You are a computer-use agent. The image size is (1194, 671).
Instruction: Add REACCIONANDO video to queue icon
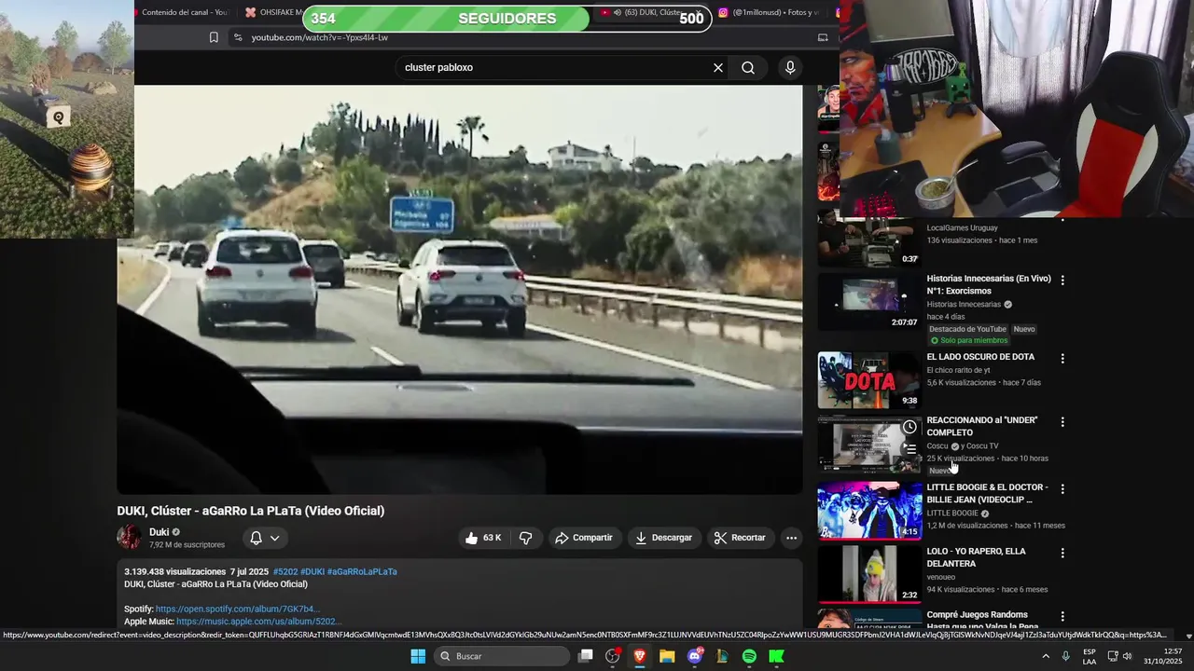point(909,448)
